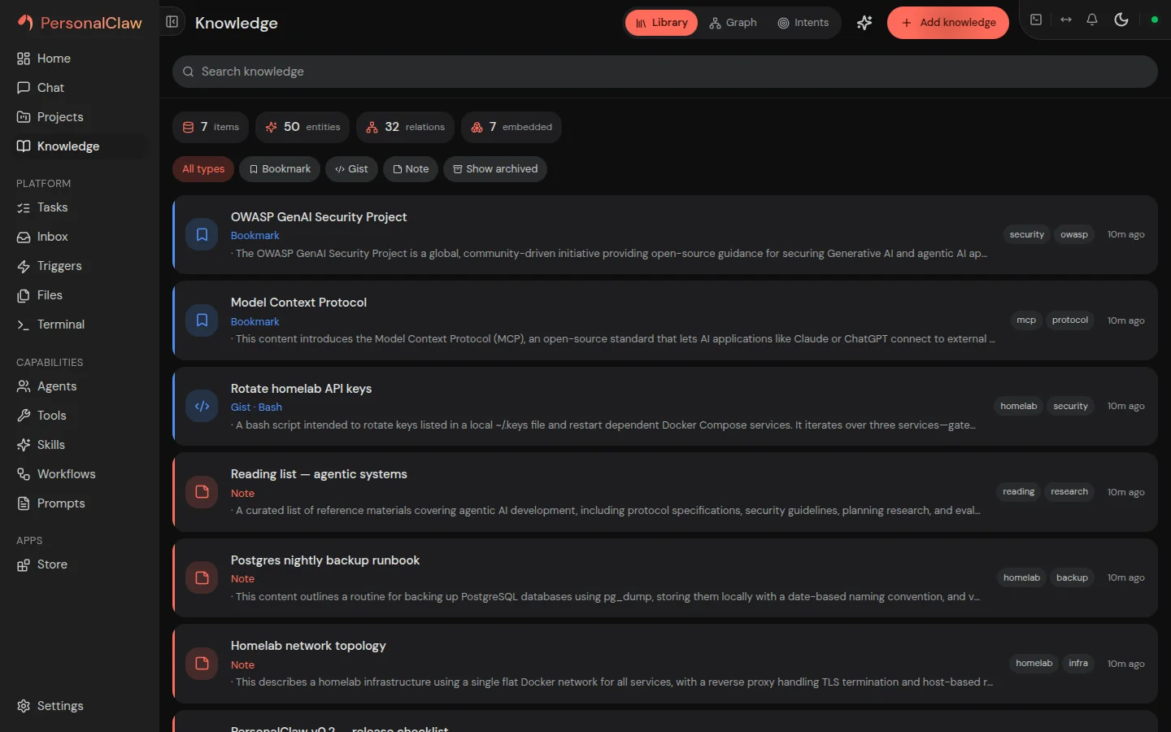Click the horizontal expand width icon
1171x732 pixels.
click(1066, 20)
